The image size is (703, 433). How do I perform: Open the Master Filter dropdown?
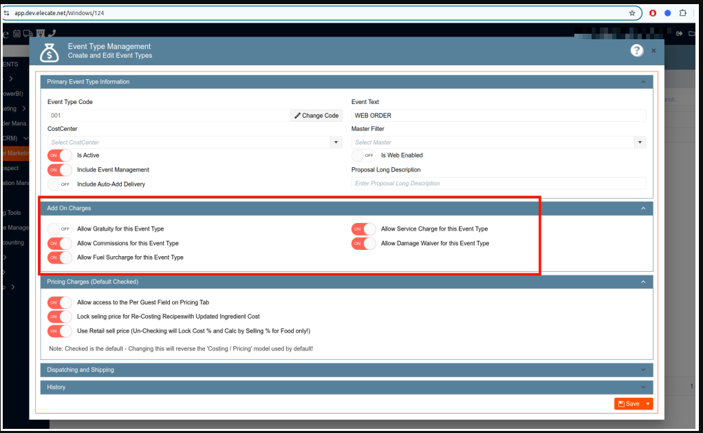640,142
